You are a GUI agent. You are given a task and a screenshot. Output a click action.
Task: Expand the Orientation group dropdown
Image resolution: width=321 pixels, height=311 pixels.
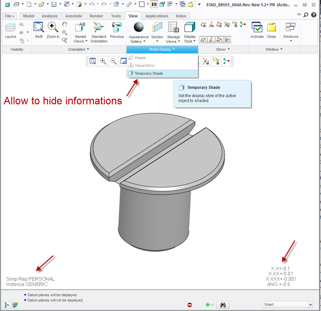point(79,49)
